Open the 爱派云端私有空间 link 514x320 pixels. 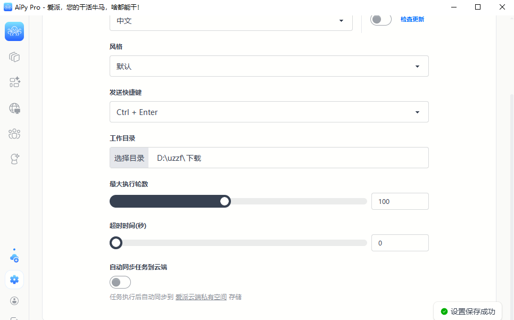202,297
